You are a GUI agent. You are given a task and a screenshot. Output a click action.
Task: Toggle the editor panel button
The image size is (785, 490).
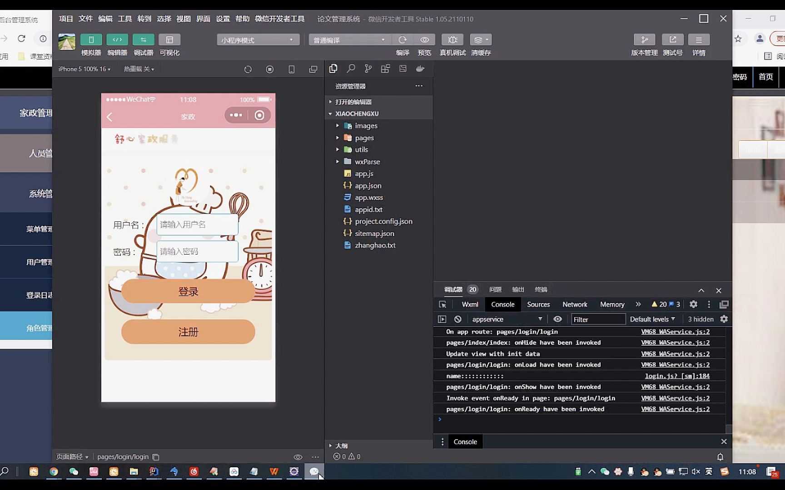pos(117,40)
